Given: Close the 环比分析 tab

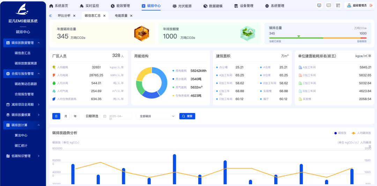Looking at the screenshot, I should 74,16.
